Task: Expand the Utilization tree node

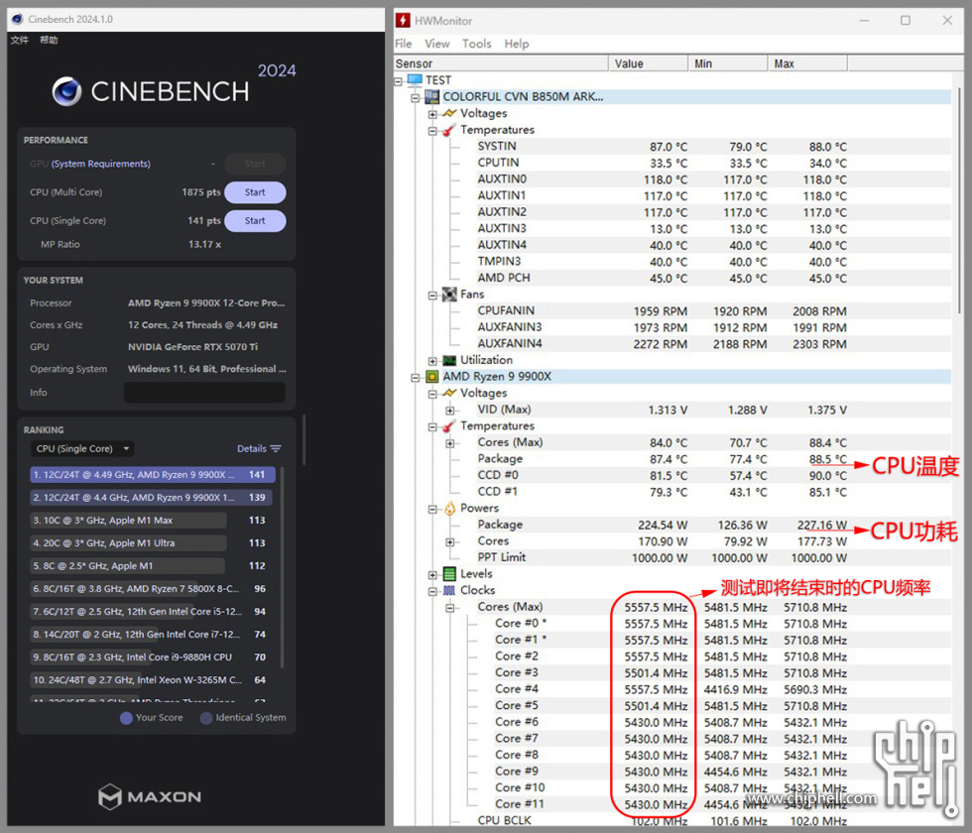Action: click(432, 361)
